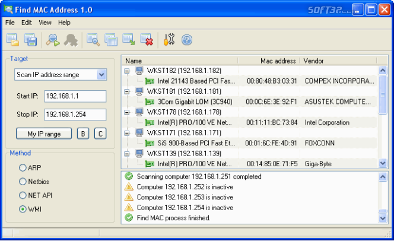Click the log panel scroll down arrow

tap(383, 218)
